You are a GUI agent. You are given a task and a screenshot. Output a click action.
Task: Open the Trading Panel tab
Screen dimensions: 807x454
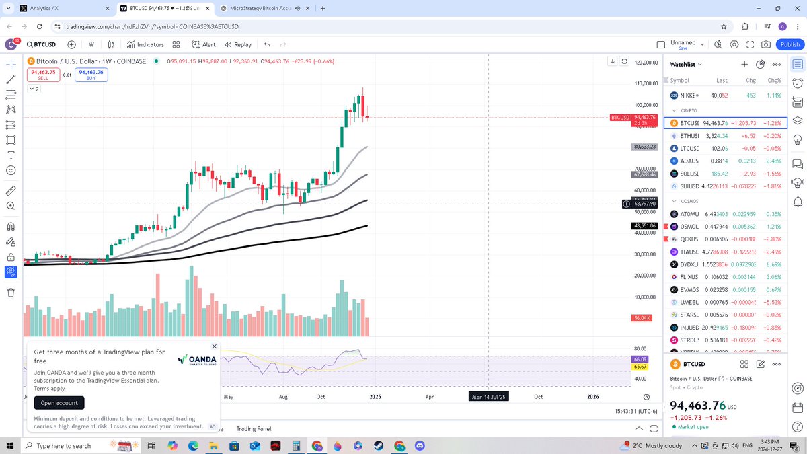pos(254,428)
